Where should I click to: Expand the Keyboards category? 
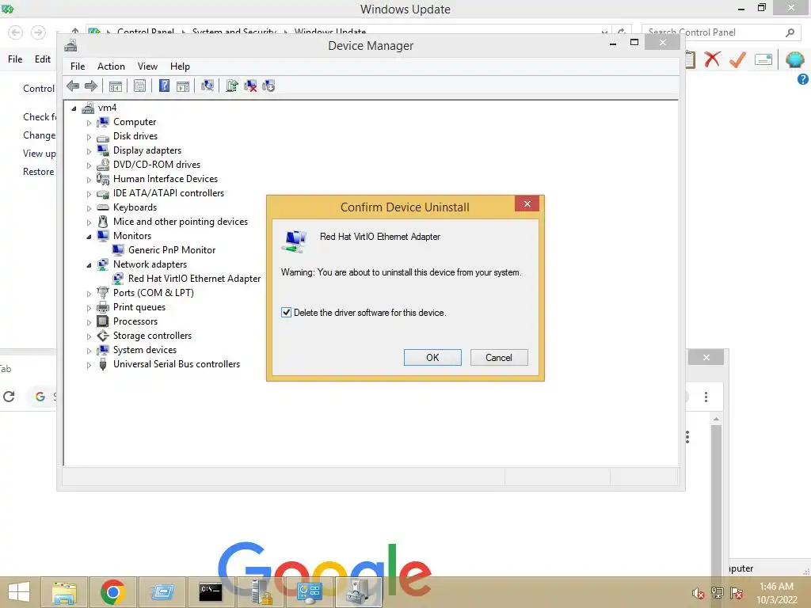point(89,208)
